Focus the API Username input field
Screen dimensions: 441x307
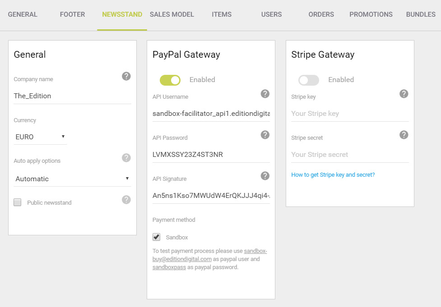(x=211, y=114)
